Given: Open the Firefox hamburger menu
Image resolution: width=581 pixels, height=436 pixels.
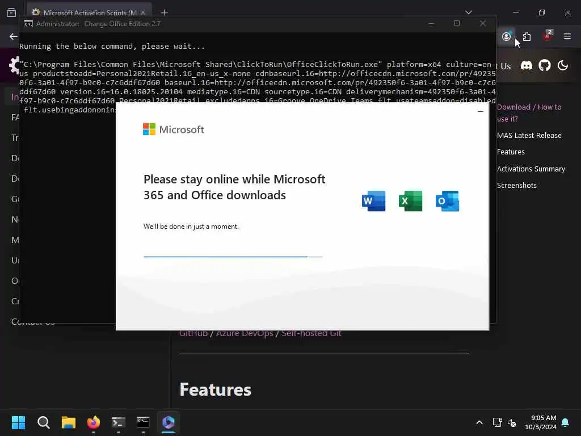Looking at the screenshot, I should pyautogui.click(x=567, y=36).
